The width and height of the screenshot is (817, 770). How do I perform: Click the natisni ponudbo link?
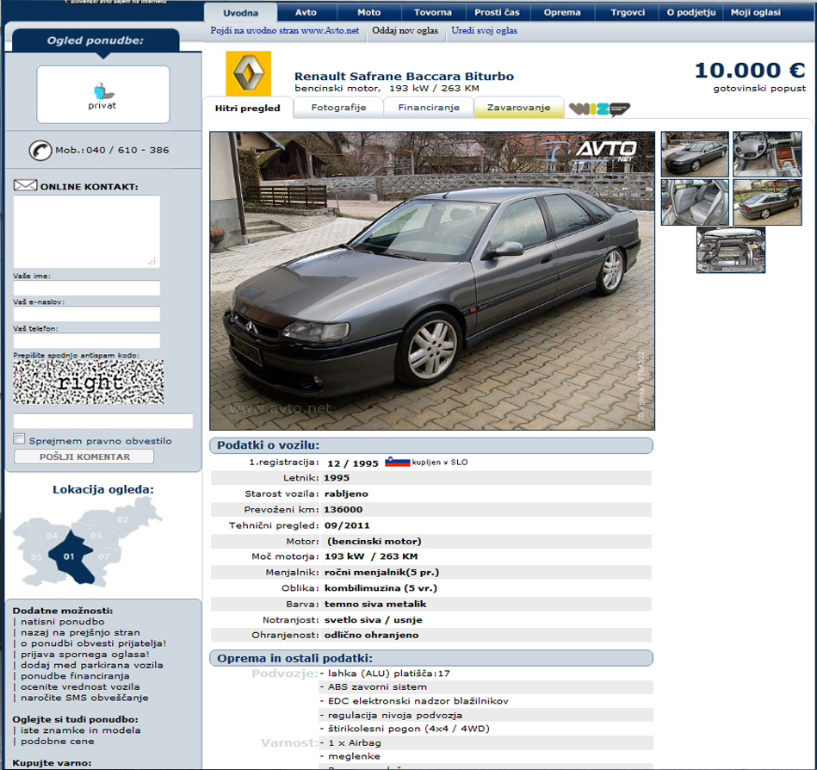point(63,621)
